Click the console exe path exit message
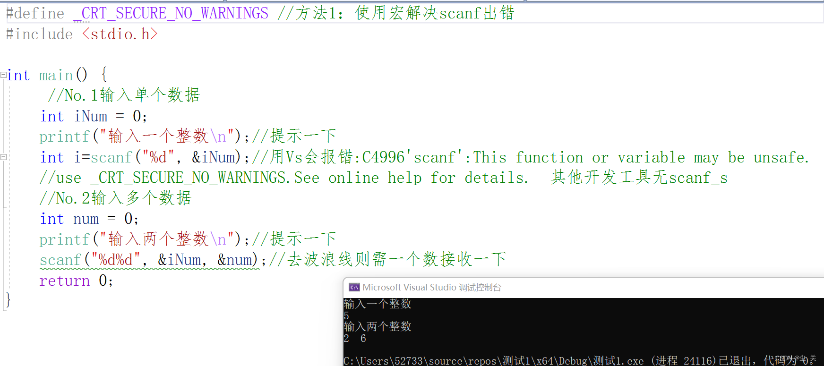The height and width of the screenshot is (366, 824). click(x=579, y=360)
